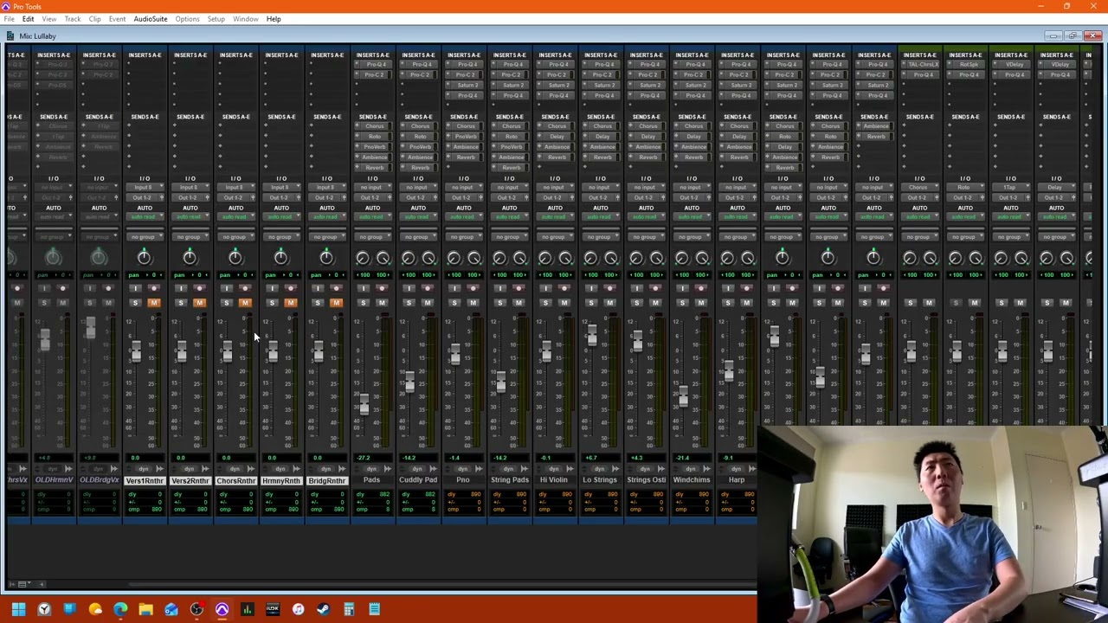Launch iLok License Manager from taskbar
The height and width of the screenshot is (623, 1108).
(273, 609)
